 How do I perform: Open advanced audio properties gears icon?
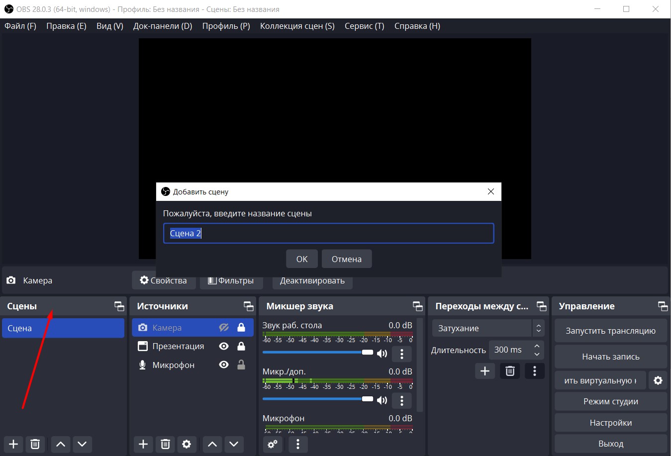[273, 444]
